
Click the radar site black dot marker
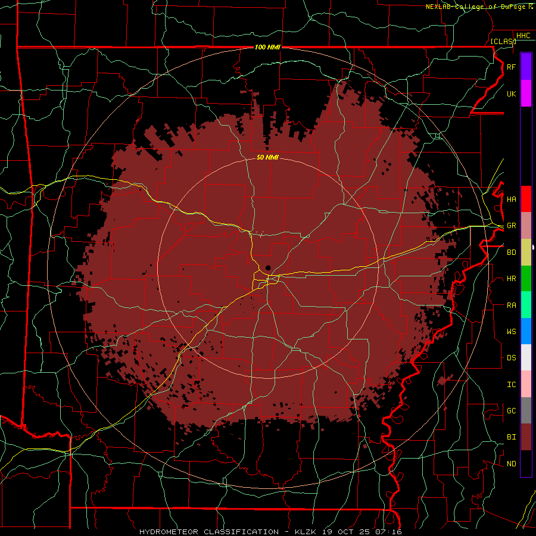coord(268,268)
